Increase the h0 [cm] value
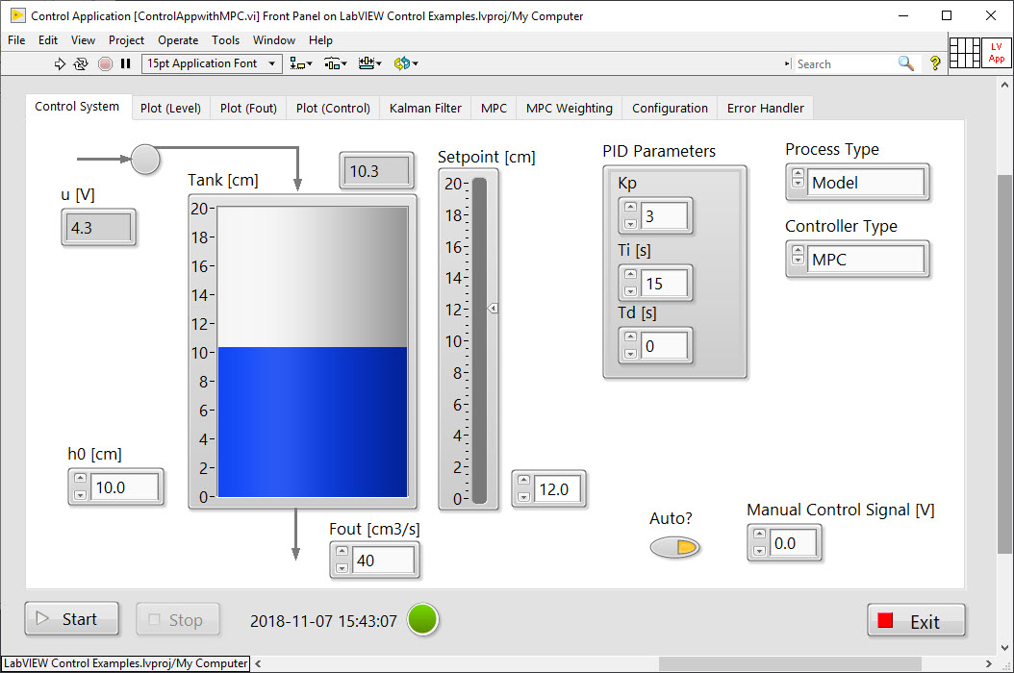1014x673 pixels. [80, 478]
